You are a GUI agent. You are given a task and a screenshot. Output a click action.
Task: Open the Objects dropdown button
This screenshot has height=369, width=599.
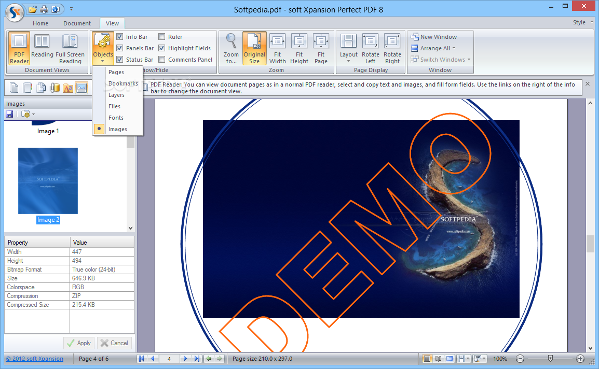click(103, 49)
